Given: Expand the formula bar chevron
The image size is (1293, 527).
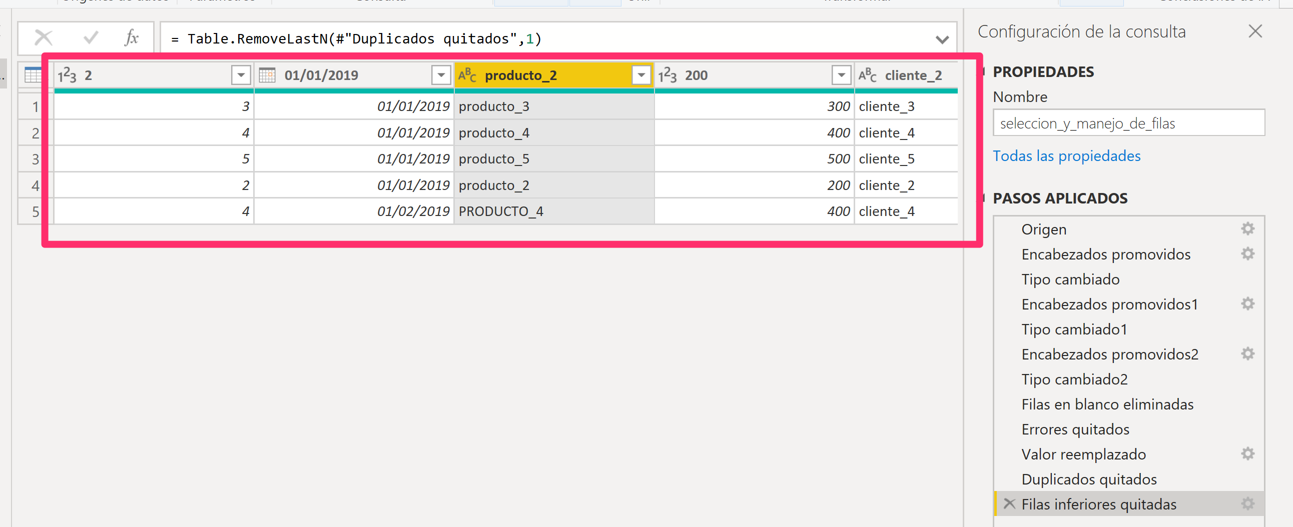Looking at the screenshot, I should (x=942, y=39).
